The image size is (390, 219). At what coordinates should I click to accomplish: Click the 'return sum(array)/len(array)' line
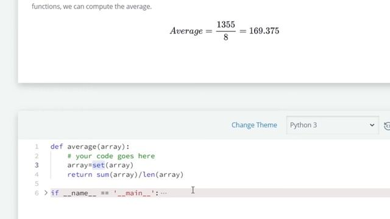(x=126, y=175)
